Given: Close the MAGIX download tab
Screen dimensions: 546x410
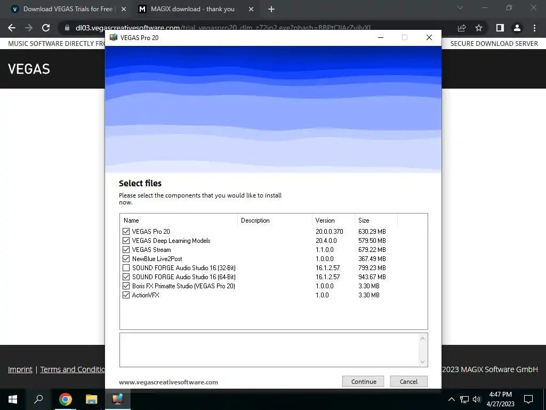Looking at the screenshot, I should click(x=251, y=10).
